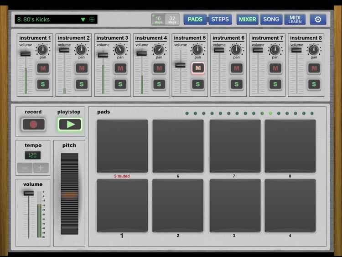Click instrument 7 pan knob
The width and height of the screenshot is (342, 257).
(275, 50)
